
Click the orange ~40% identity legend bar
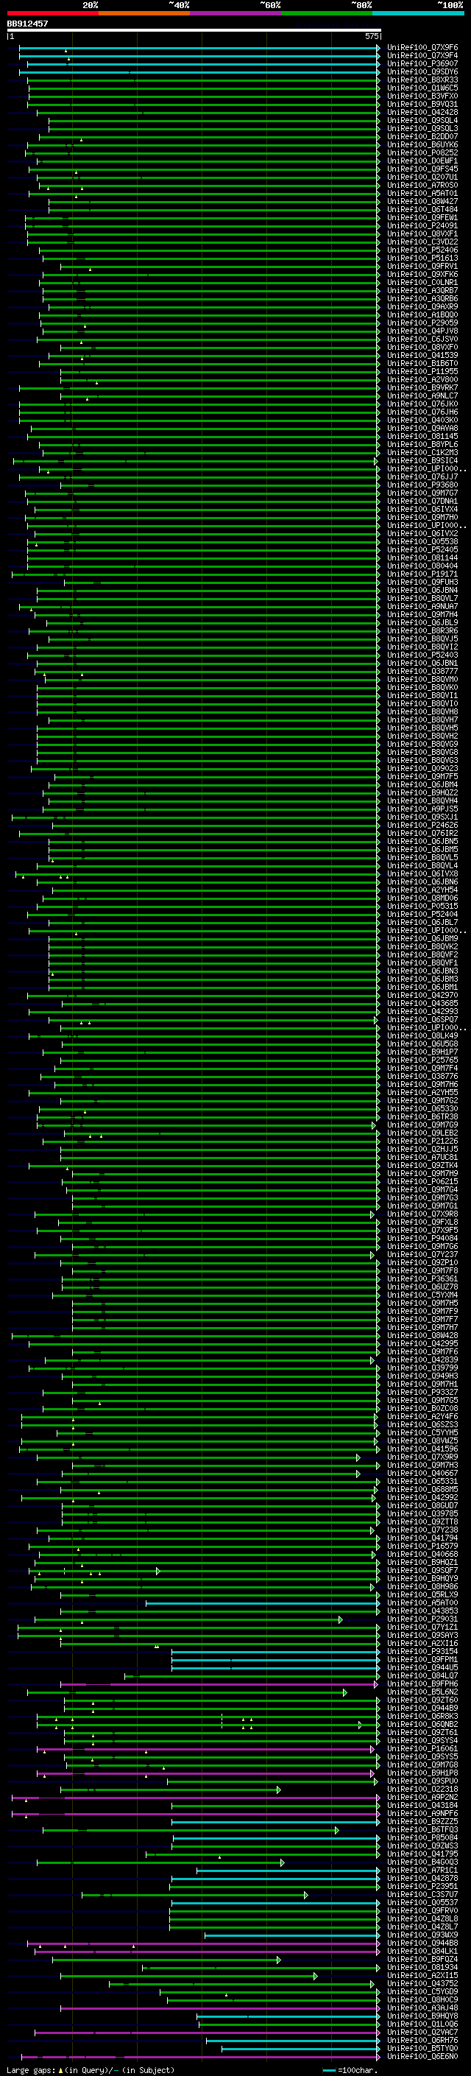[144, 13]
